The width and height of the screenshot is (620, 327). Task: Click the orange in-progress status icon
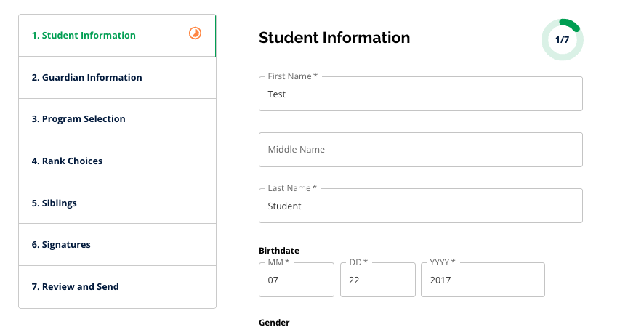click(195, 33)
